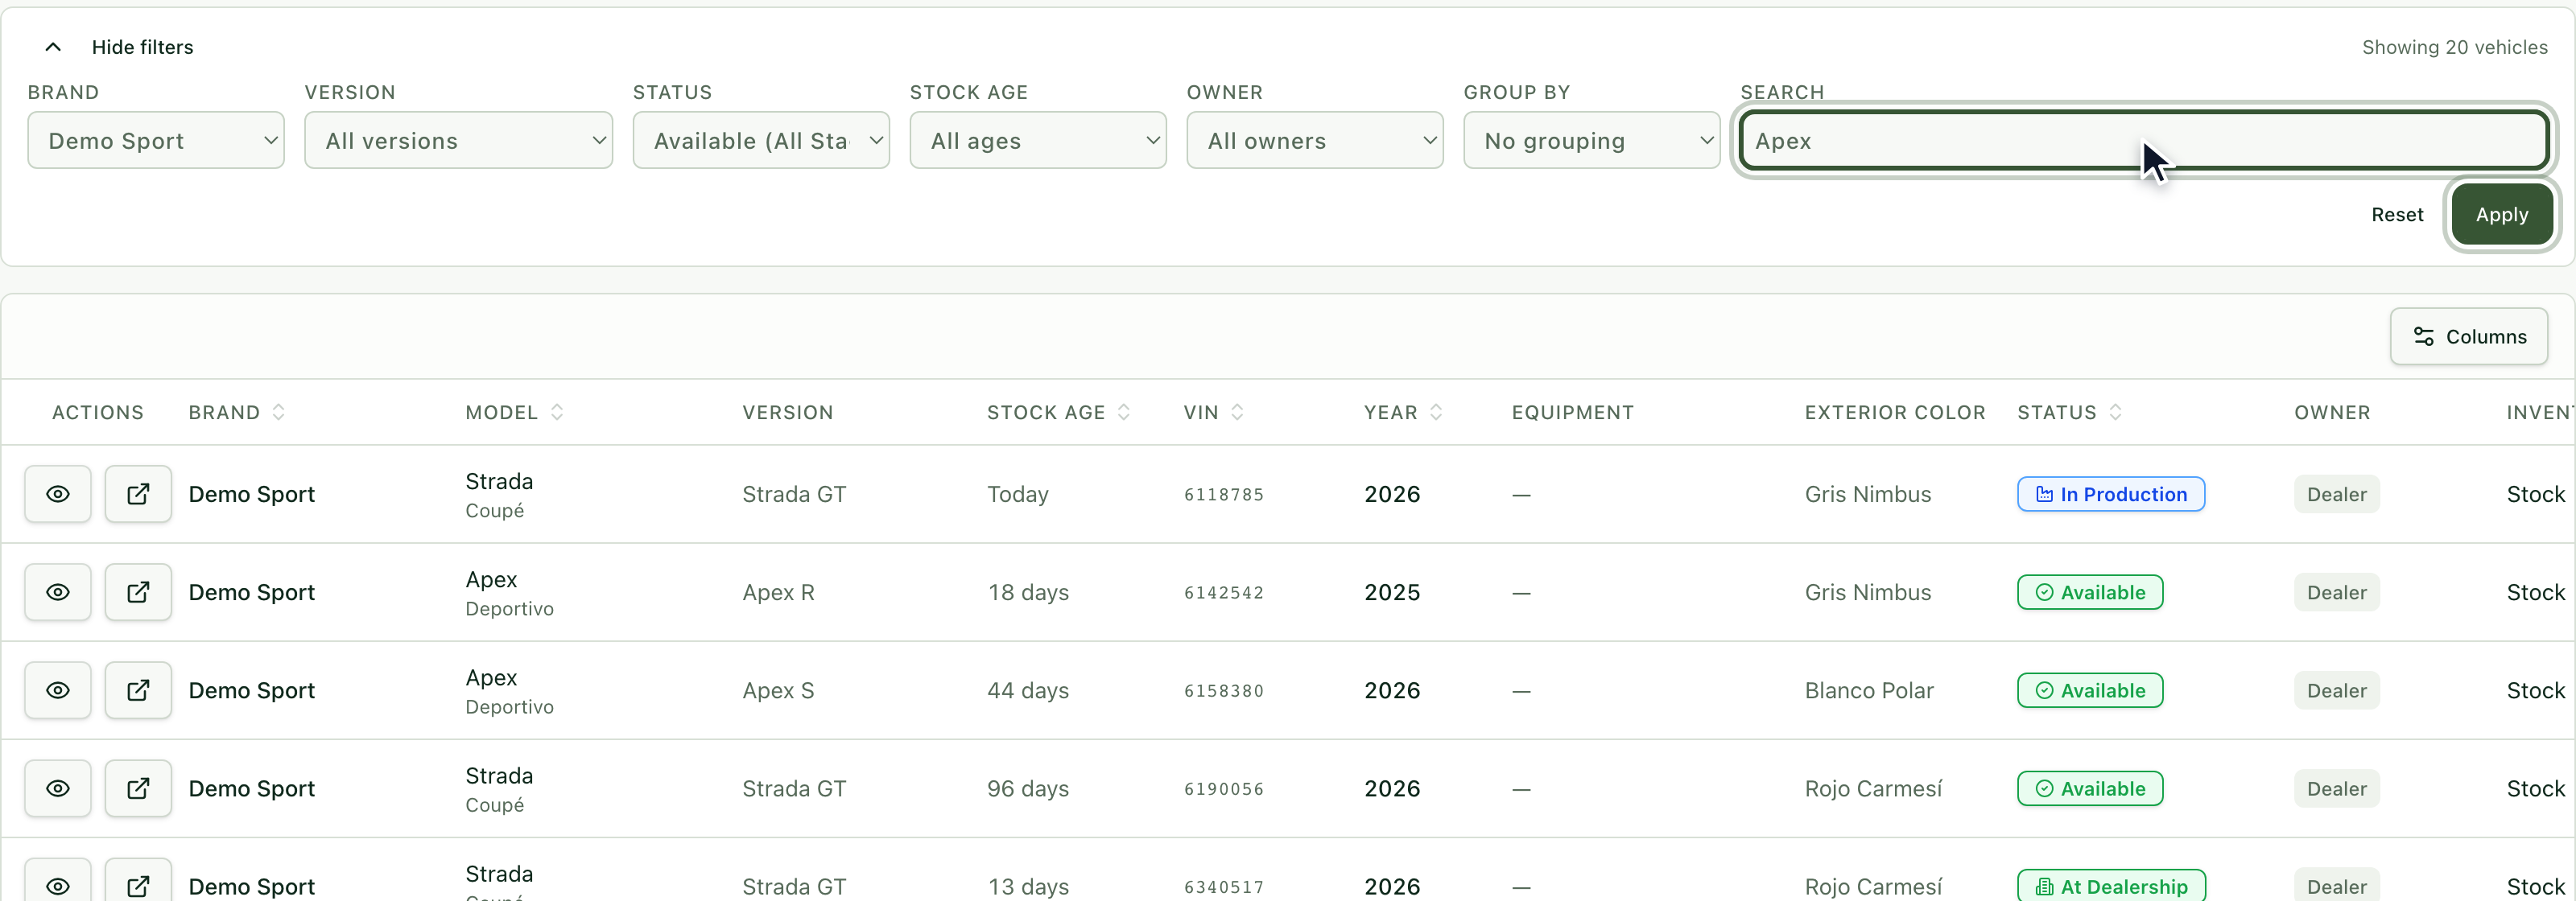The image size is (2576, 901).
Task: Click Dealer tag in Apex S row
Action: click(2336, 689)
